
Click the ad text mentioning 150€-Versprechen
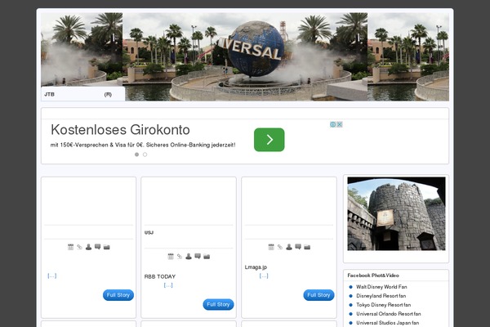click(x=143, y=145)
